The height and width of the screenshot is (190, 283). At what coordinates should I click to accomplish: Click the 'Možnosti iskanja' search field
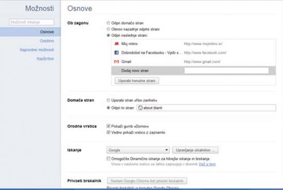[31, 22]
